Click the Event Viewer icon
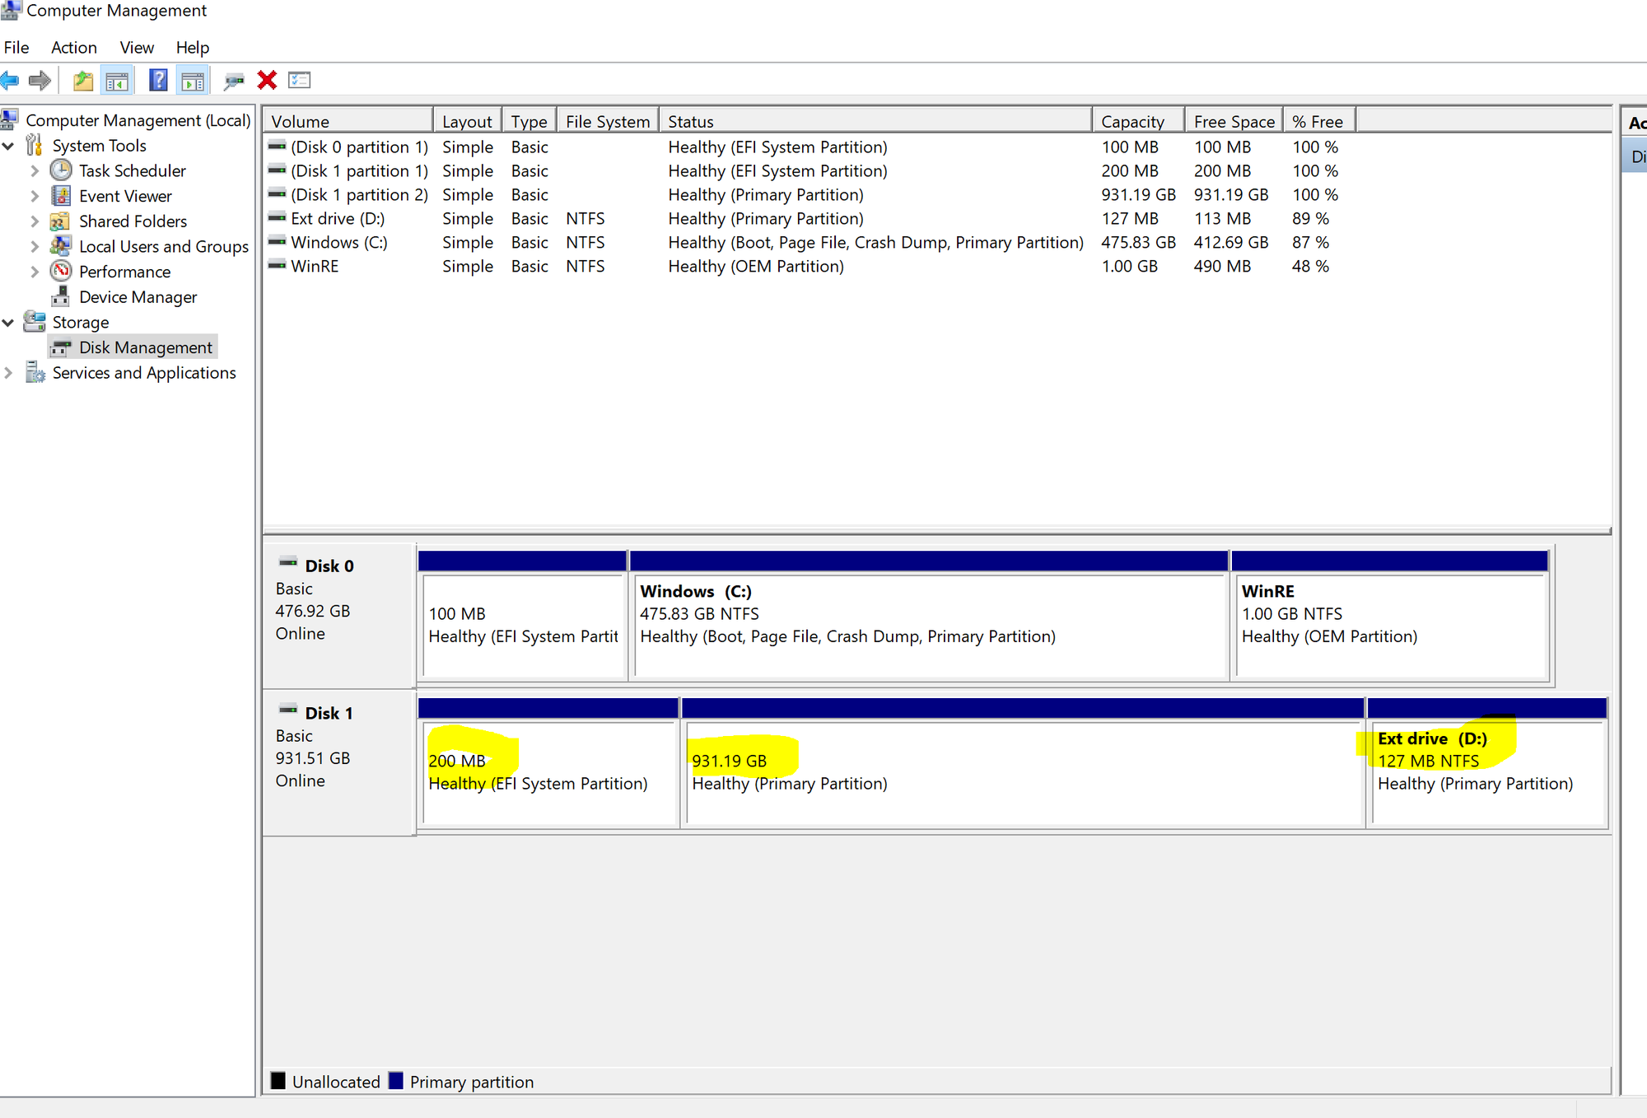 coord(61,196)
